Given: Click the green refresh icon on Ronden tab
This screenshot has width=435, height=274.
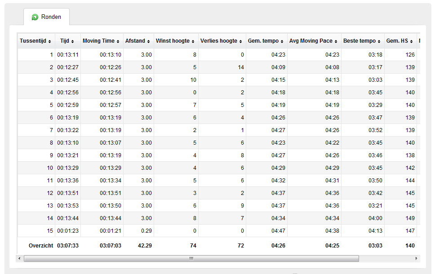Looking at the screenshot, I should 35,17.
